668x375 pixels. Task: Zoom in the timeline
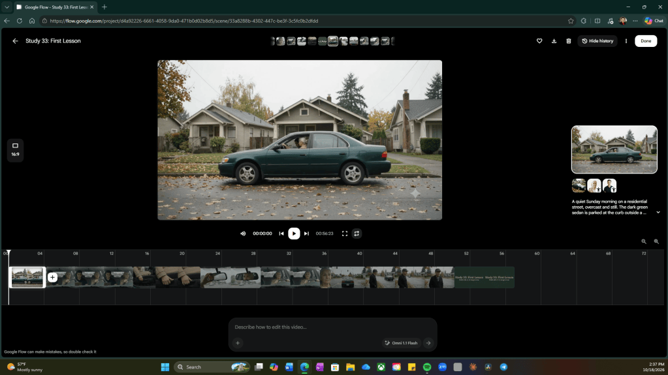tap(656, 241)
